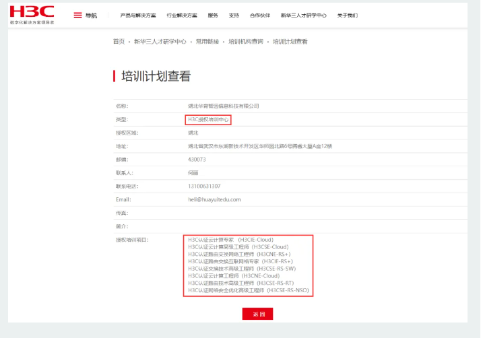
Task: Click the 传真: field label
Action: tap(122, 213)
